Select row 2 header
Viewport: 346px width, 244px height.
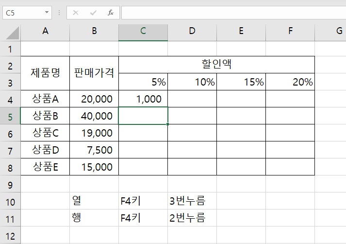point(10,66)
